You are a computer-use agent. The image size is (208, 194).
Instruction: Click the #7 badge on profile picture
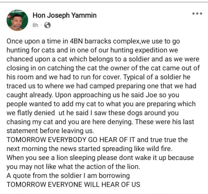tap(9, 17)
